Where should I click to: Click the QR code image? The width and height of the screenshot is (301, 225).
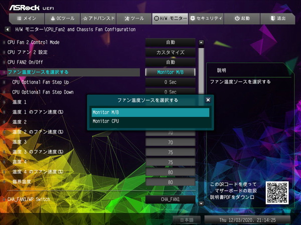point(278,192)
